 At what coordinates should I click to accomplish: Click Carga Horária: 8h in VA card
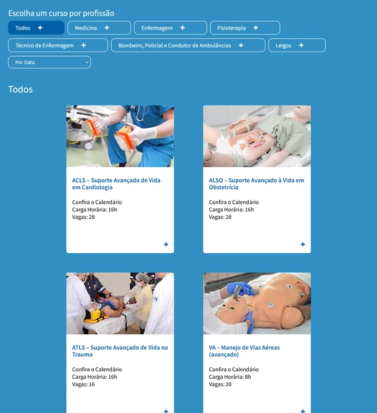click(230, 377)
